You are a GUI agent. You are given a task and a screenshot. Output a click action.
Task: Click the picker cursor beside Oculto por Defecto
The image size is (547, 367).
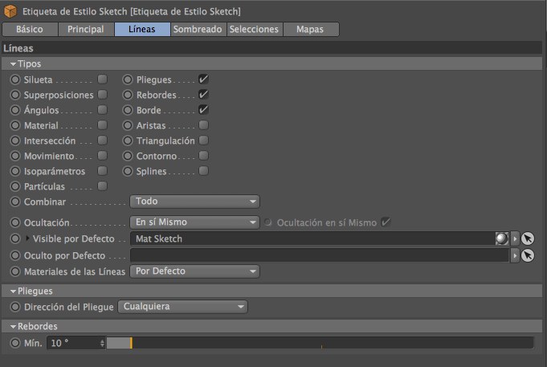[x=528, y=255]
